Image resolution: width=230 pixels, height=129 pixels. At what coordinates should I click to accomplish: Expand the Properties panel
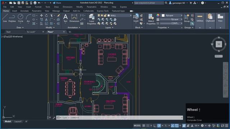(163, 27)
